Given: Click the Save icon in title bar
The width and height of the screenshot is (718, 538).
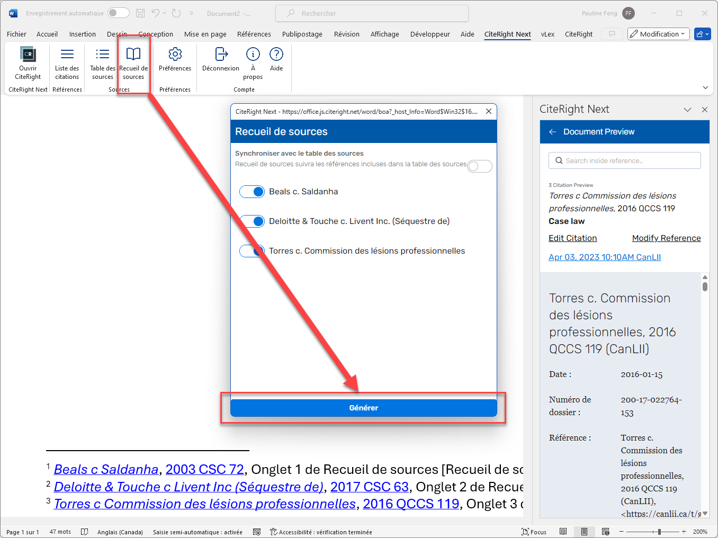Looking at the screenshot, I should point(140,13).
